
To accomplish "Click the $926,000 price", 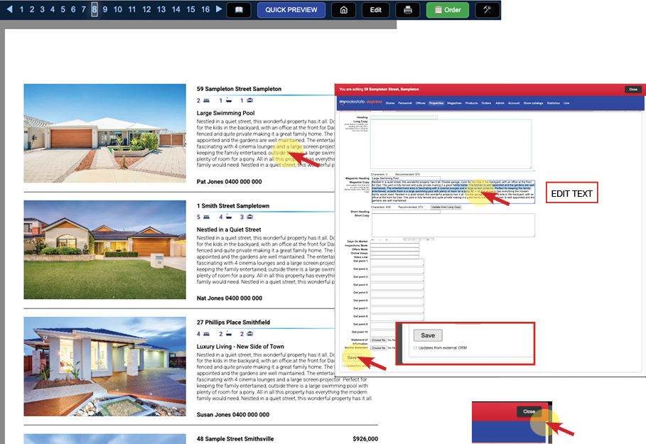I will click(x=365, y=439).
